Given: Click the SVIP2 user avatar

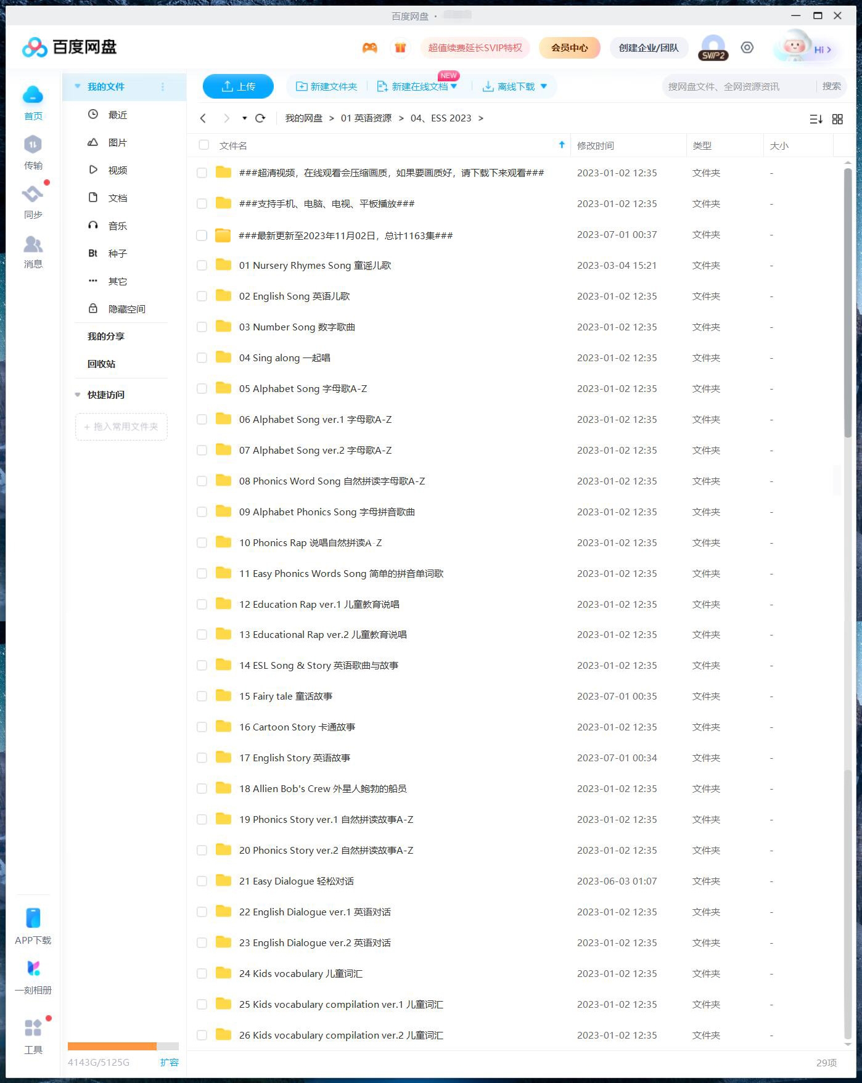Looking at the screenshot, I should point(713,47).
